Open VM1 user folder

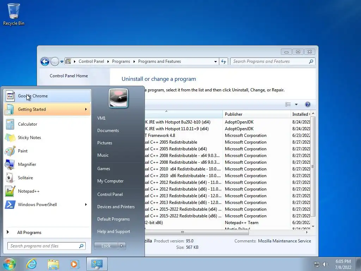(101, 118)
